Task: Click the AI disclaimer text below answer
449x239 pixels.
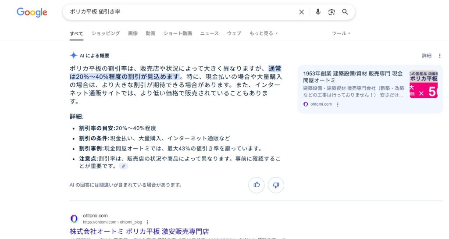Action: (126, 185)
